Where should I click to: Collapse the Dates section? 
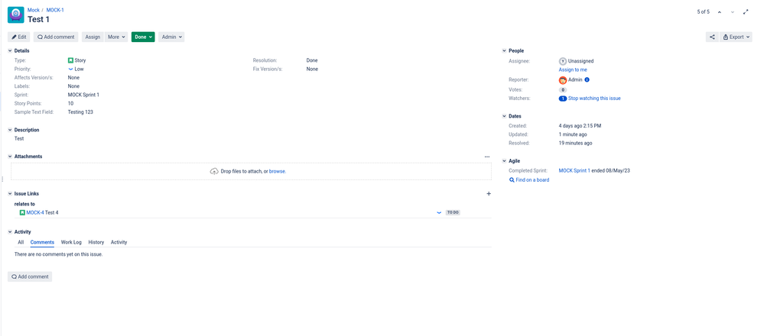[x=504, y=116]
